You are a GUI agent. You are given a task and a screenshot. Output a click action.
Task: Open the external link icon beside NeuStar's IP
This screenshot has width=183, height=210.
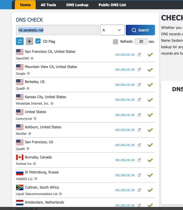(139, 130)
